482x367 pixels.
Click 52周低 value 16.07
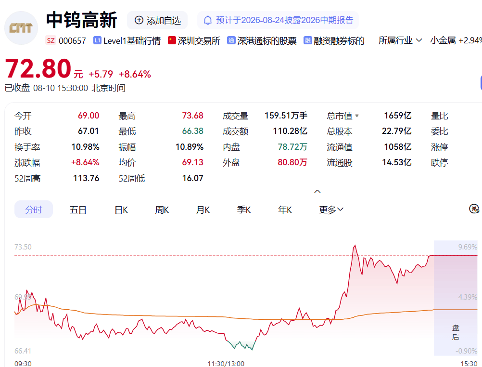point(193,178)
